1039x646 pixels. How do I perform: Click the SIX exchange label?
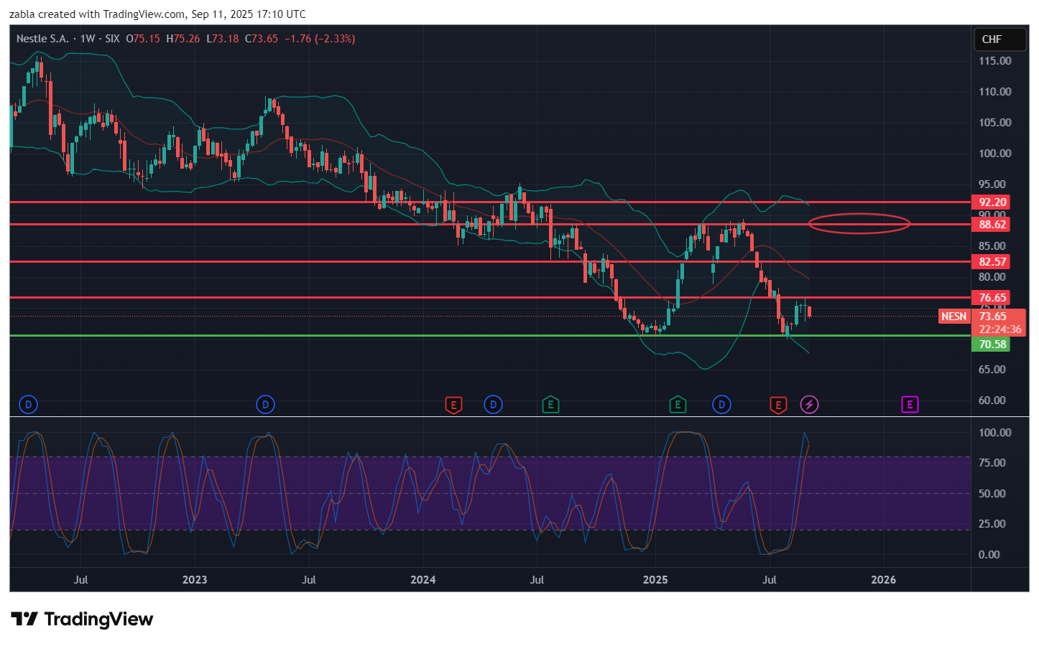pos(112,39)
